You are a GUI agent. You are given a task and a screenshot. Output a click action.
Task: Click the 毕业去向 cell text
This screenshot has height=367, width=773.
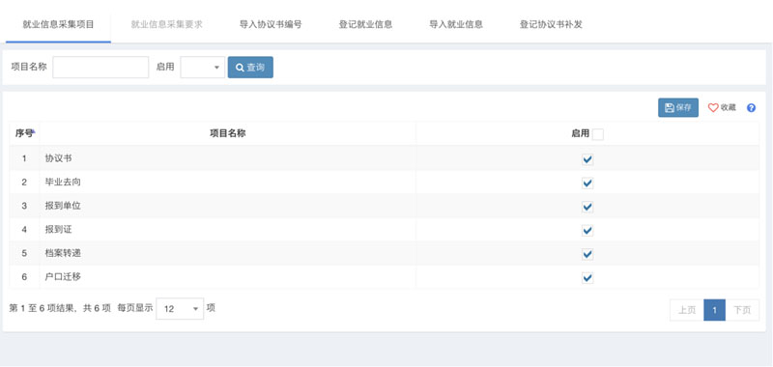point(63,183)
